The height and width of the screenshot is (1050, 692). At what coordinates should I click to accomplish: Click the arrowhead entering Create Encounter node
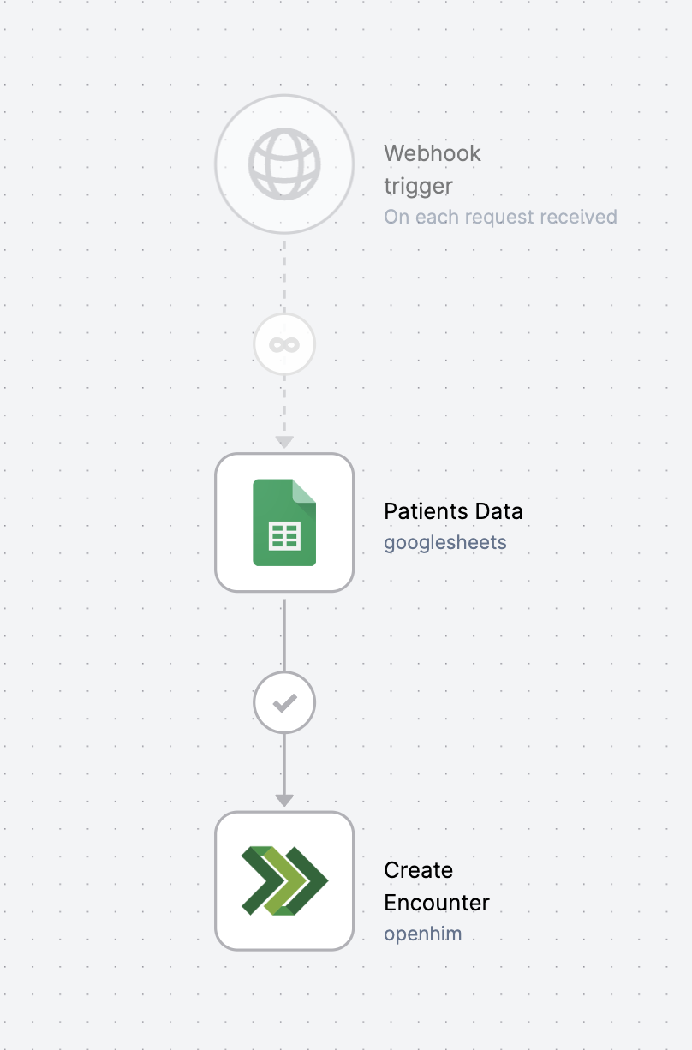point(284,801)
